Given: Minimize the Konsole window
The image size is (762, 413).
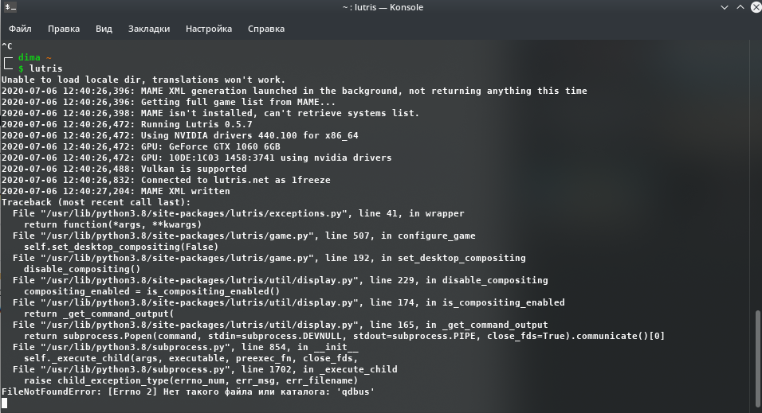Looking at the screenshot, I should coord(724,7).
